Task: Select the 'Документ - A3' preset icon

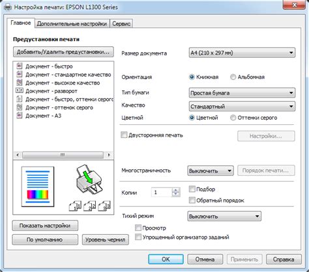Action: pyautogui.click(x=20, y=115)
